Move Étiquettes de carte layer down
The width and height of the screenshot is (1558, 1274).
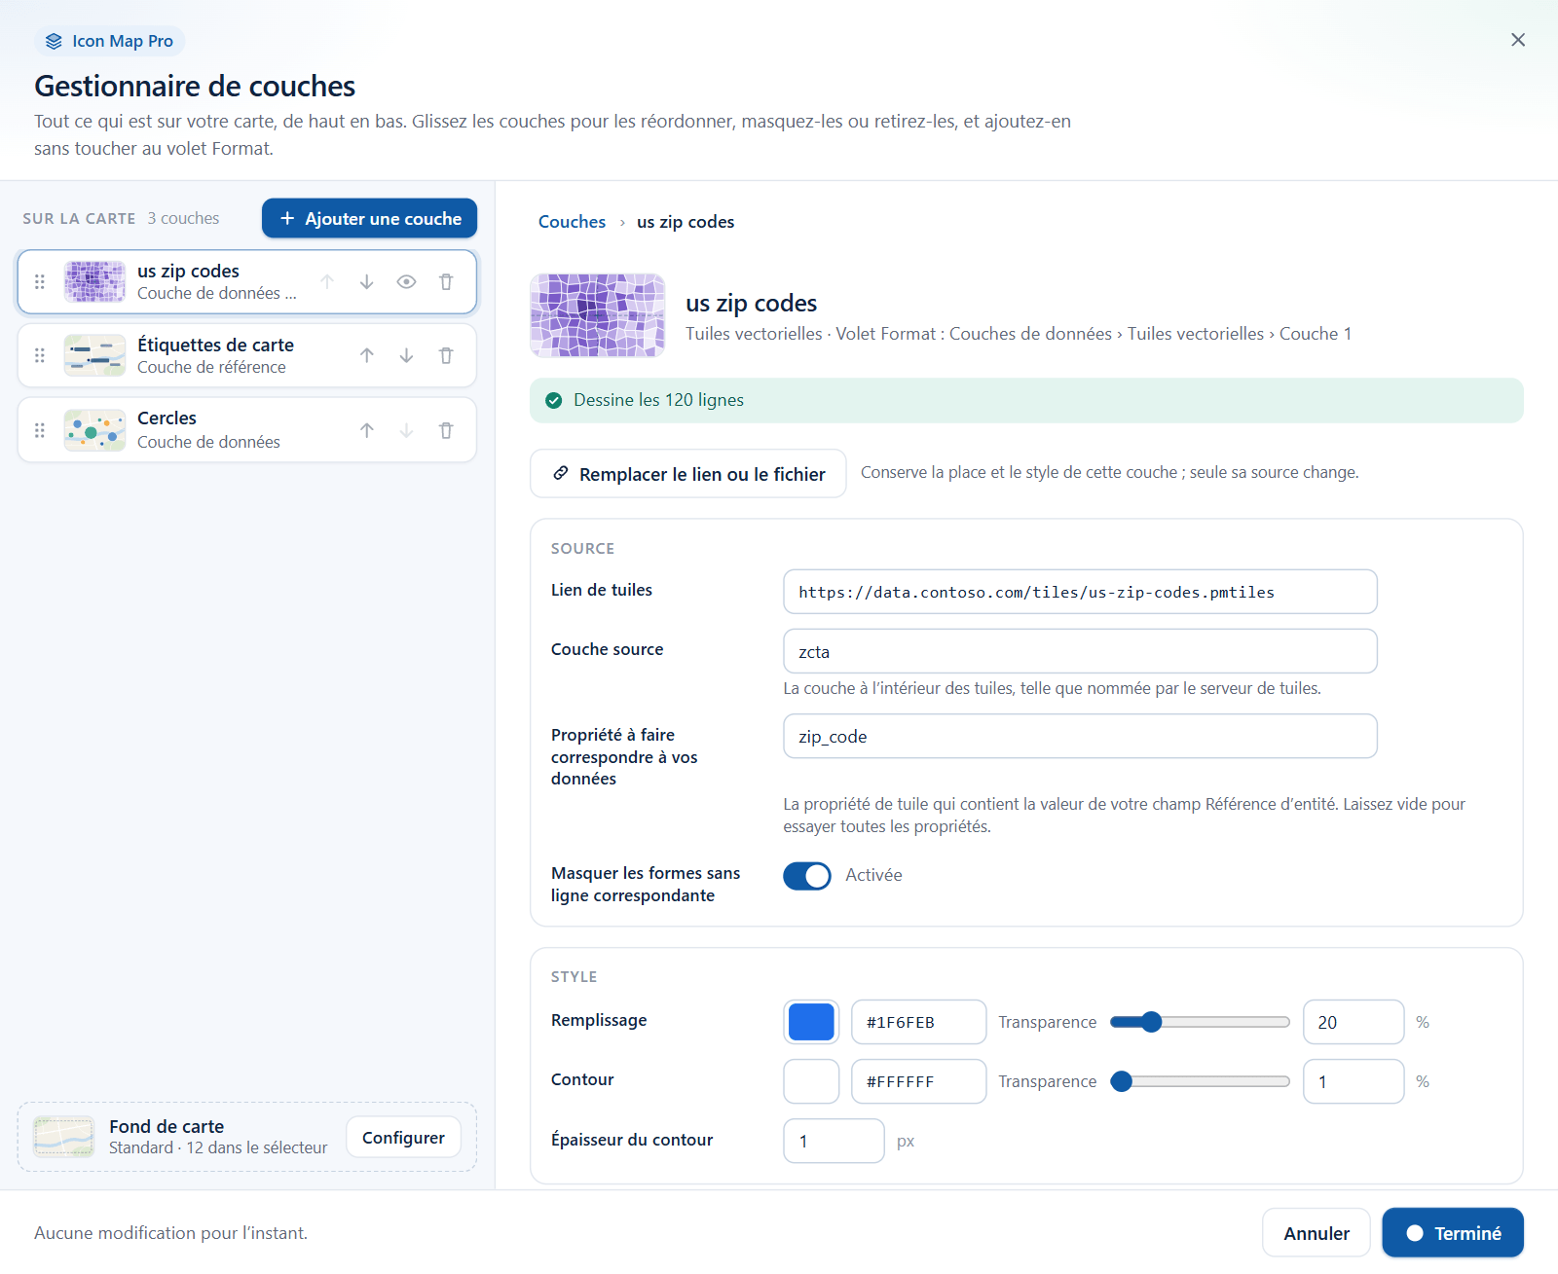(407, 356)
